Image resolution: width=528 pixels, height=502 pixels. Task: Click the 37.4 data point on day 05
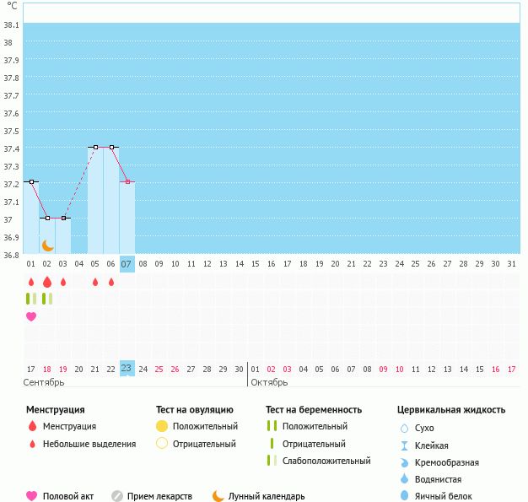95,147
